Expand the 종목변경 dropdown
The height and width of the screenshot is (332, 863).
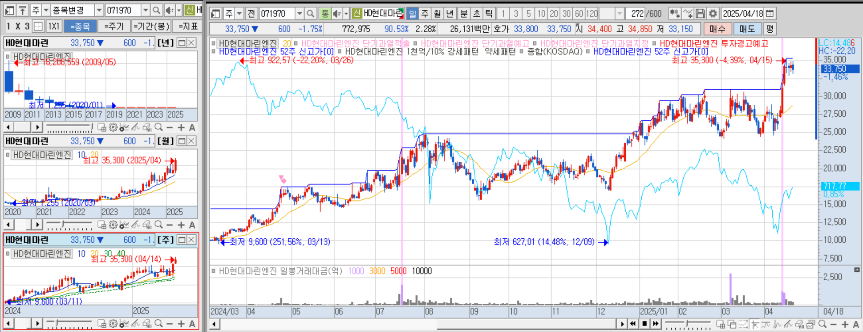99,10
